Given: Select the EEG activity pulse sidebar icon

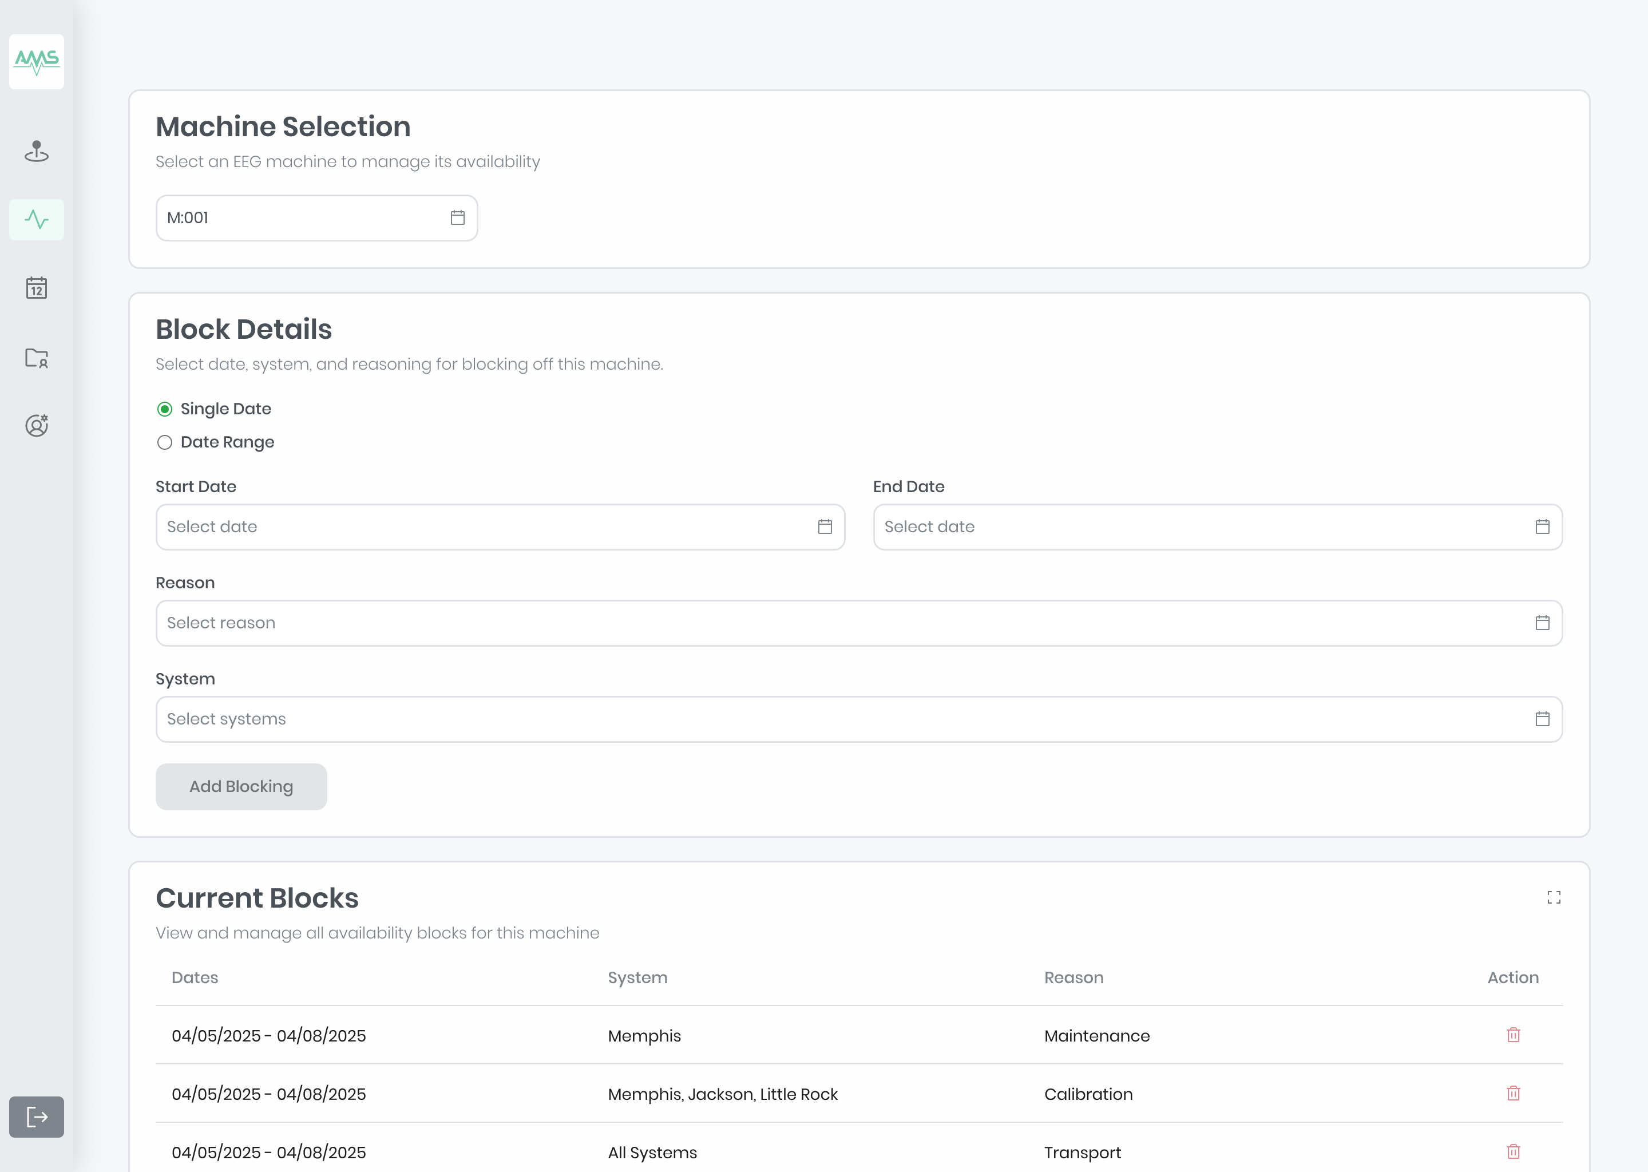Looking at the screenshot, I should (36, 219).
